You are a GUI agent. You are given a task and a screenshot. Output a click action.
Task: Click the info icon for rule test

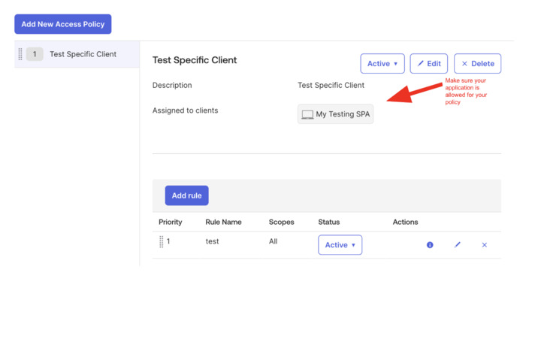tap(430, 245)
